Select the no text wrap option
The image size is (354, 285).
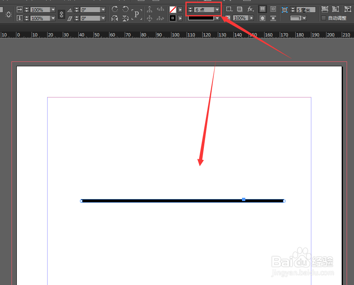point(263,9)
